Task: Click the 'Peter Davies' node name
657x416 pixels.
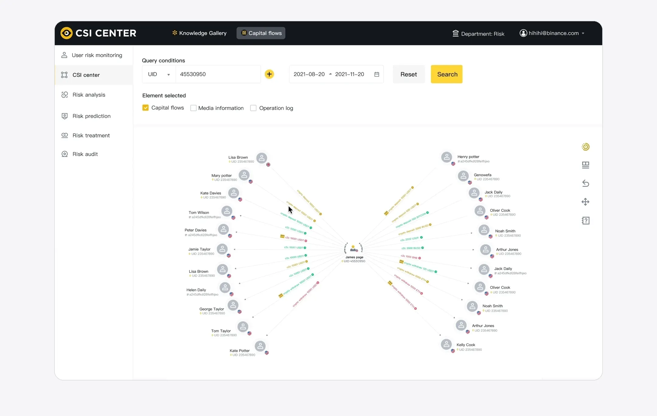Action: click(x=196, y=230)
